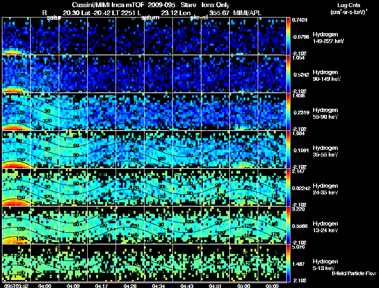The width and height of the screenshot is (379, 288).
Task: Select the 04:43 time label
Action: tap(187, 286)
